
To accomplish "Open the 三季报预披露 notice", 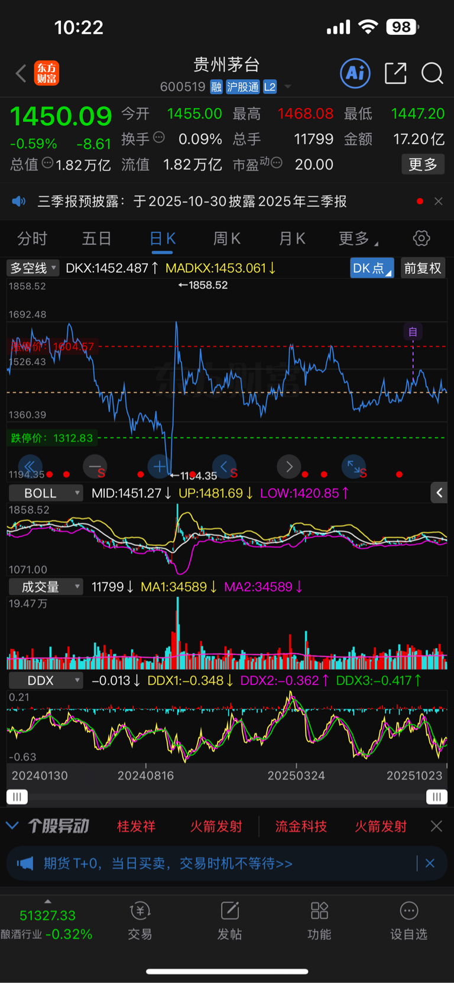I will pyautogui.click(x=192, y=201).
